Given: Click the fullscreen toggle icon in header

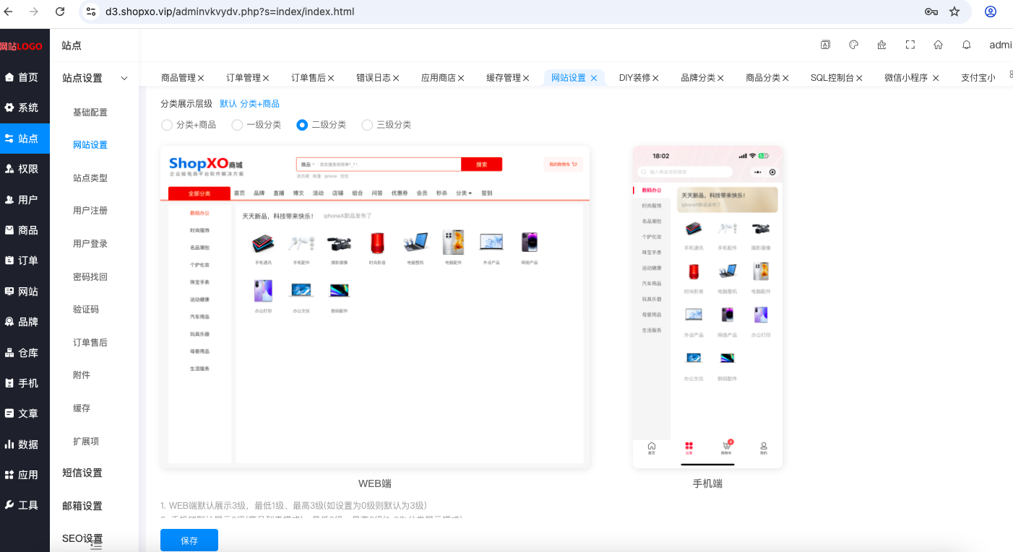Looking at the screenshot, I should (910, 45).
